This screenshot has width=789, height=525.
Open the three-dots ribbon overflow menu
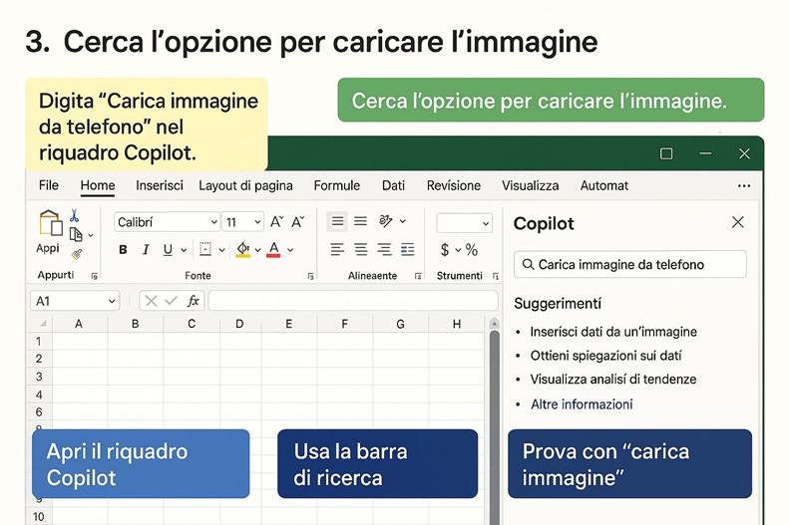pyautogui.click(x=744, y=186)
